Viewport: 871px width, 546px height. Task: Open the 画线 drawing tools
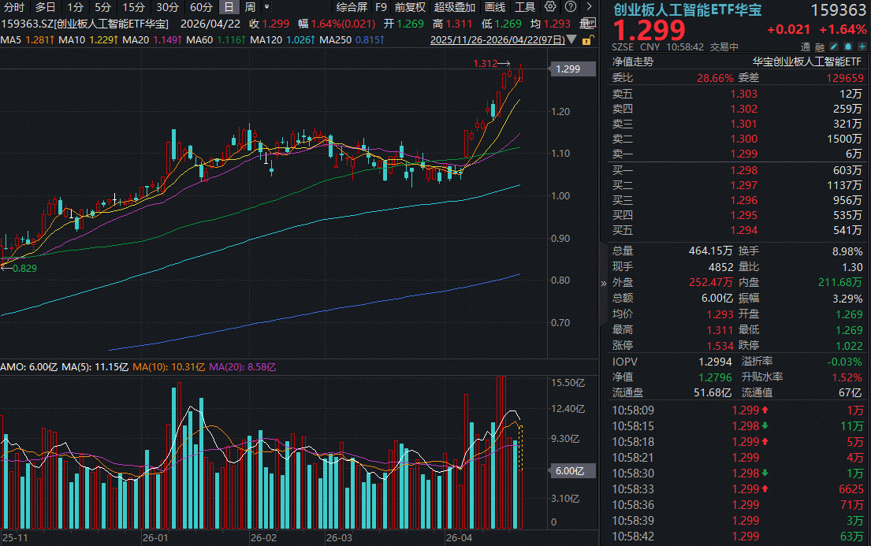pos(495,7)
